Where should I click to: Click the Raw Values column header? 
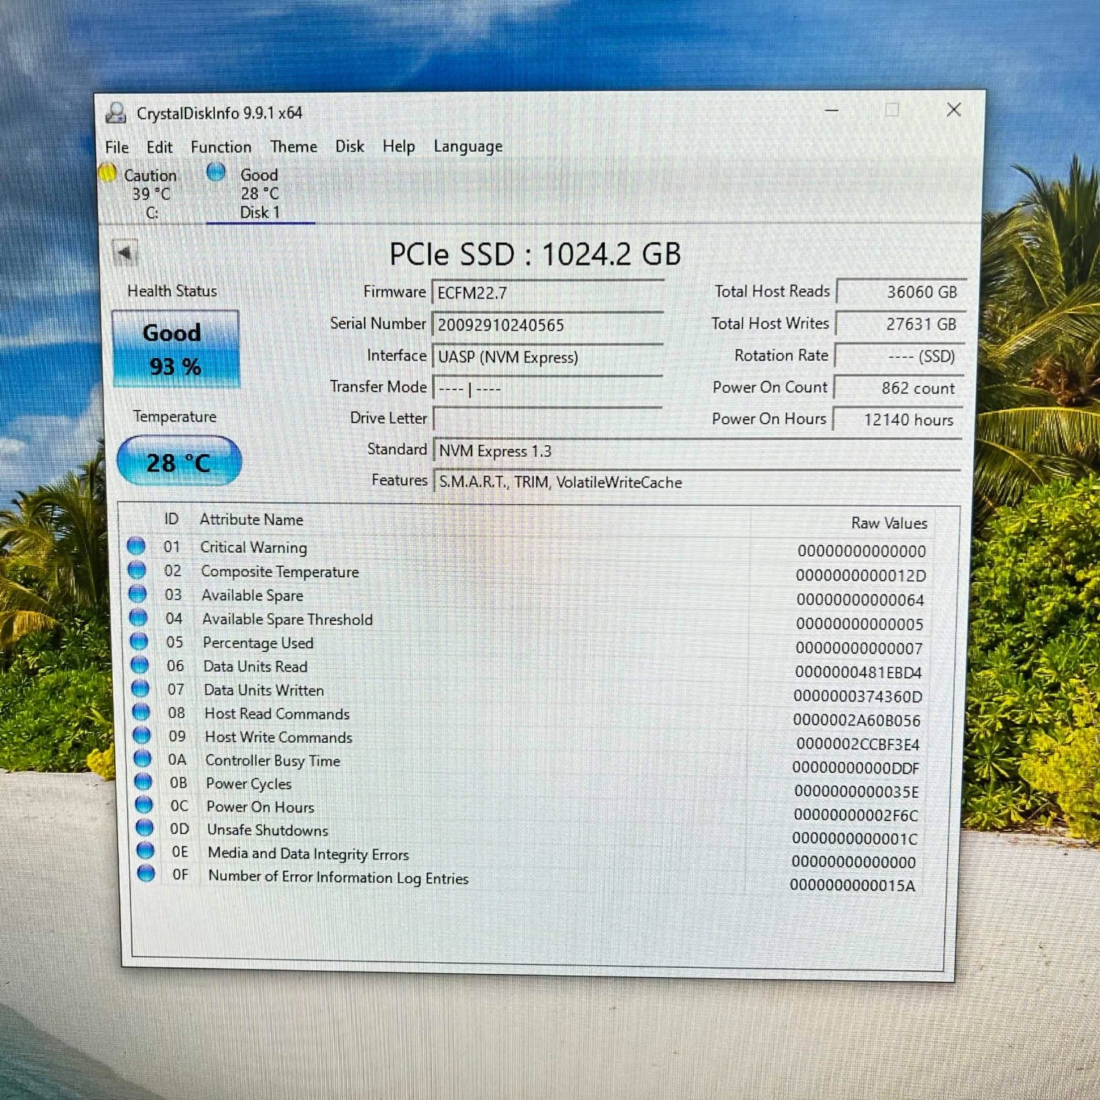tap(889, 523)
